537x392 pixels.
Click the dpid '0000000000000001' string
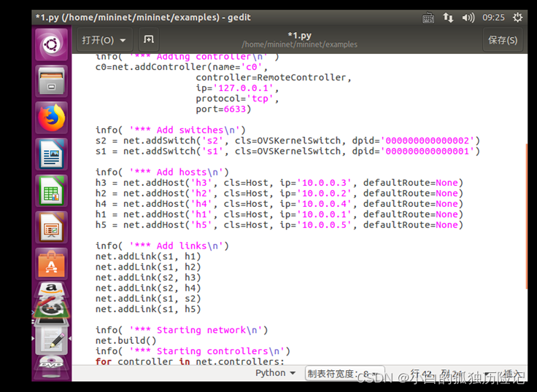point(428,152)
